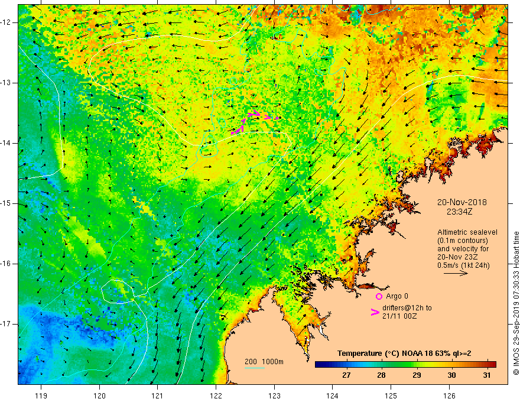Click the longitude label 122

tap(216, 396)
